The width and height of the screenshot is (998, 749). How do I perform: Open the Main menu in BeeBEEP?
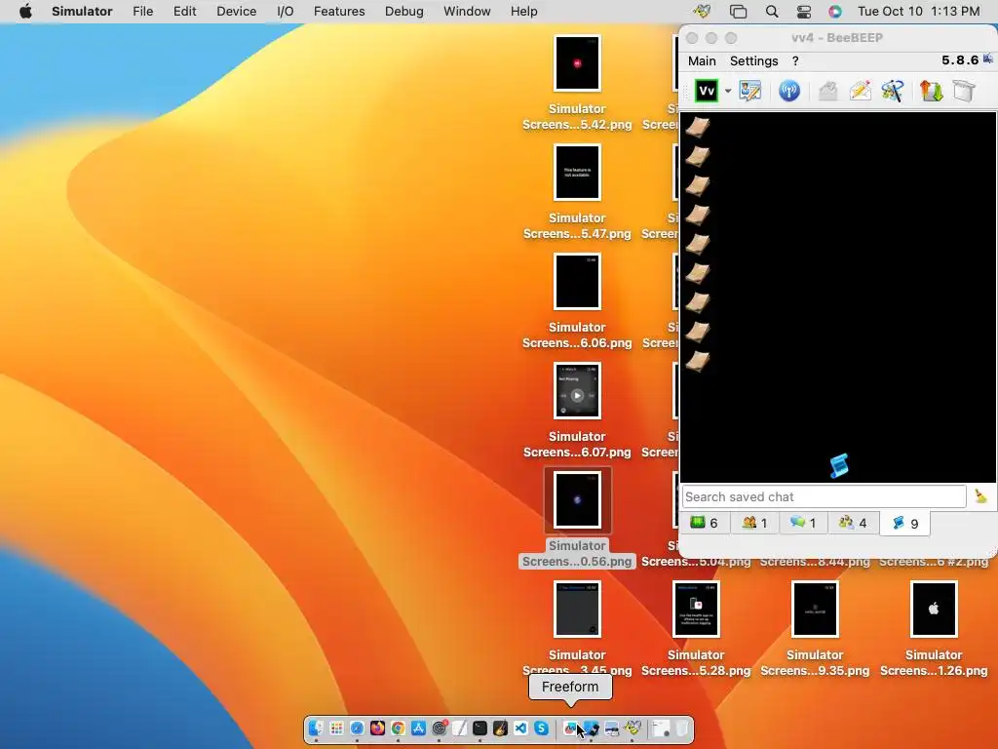702,61
